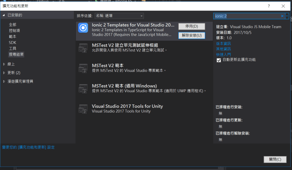Click the 解除安裝(U) button
Screen dimensions: 292x170
click(x=192, y=35)
